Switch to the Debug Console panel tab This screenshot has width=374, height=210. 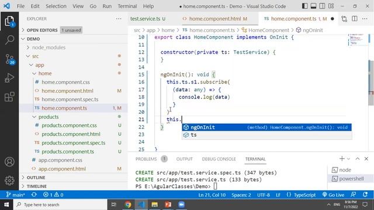point(219,159)
